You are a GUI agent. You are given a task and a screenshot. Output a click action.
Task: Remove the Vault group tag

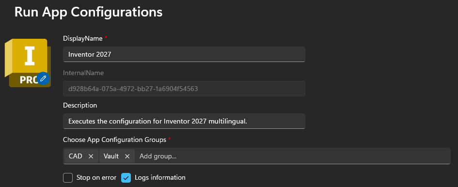127,156
